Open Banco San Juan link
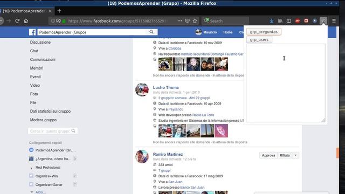 [x=192, y=188]
